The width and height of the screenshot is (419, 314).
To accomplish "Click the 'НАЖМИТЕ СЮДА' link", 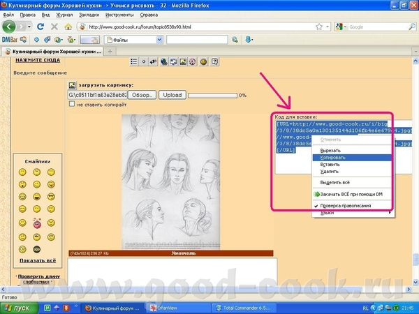I will coord(38,60).
